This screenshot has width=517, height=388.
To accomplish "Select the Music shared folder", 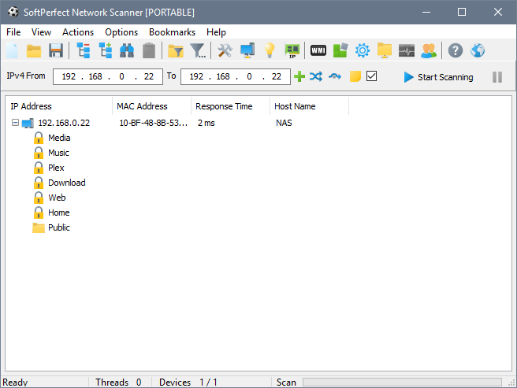I will click(58, 153).
